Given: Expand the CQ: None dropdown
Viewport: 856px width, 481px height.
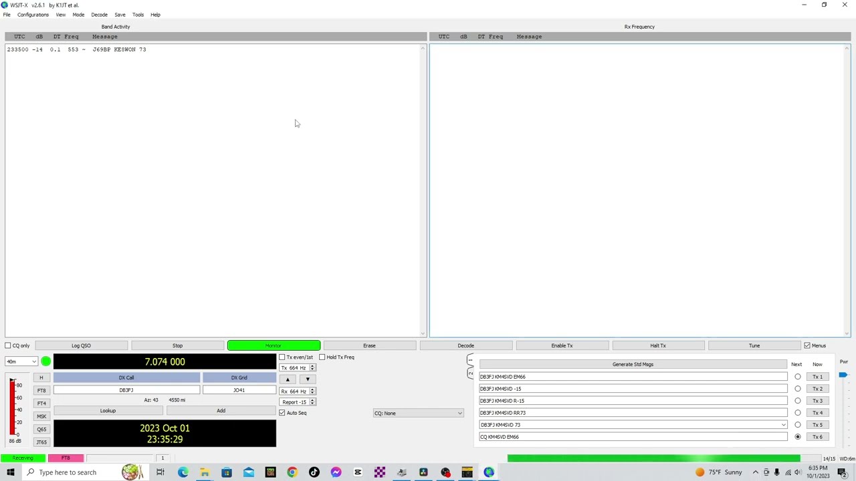Looking at the screenshot, I should coord(418,413).
